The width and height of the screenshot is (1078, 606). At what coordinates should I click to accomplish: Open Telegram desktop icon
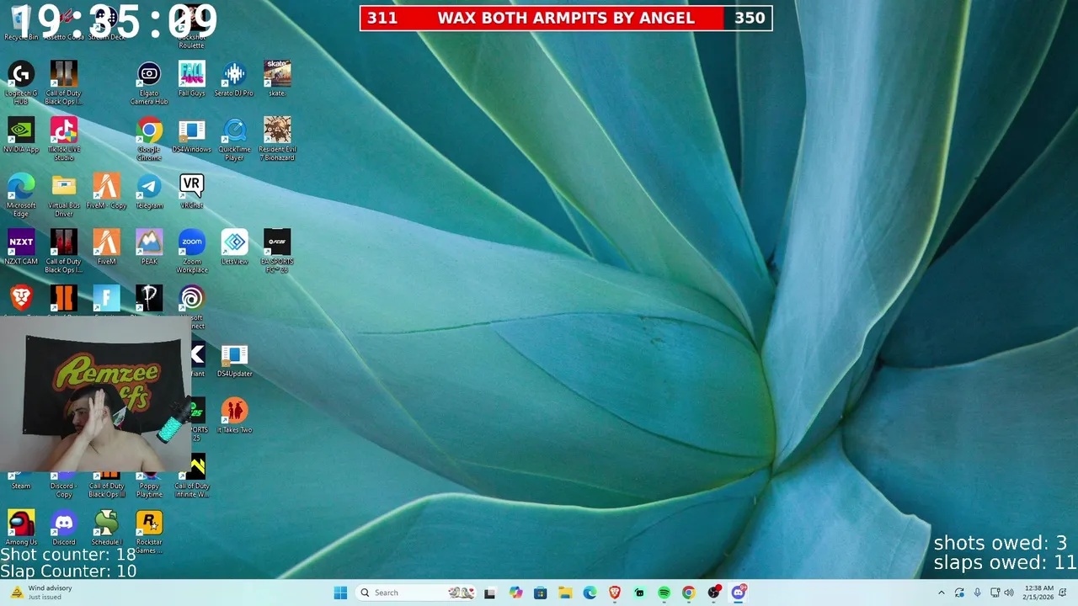[149, 190]
